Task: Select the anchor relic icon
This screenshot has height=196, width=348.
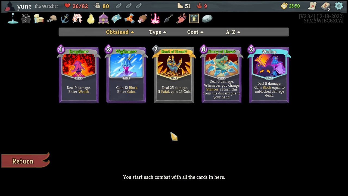Action: click(65, 19)
